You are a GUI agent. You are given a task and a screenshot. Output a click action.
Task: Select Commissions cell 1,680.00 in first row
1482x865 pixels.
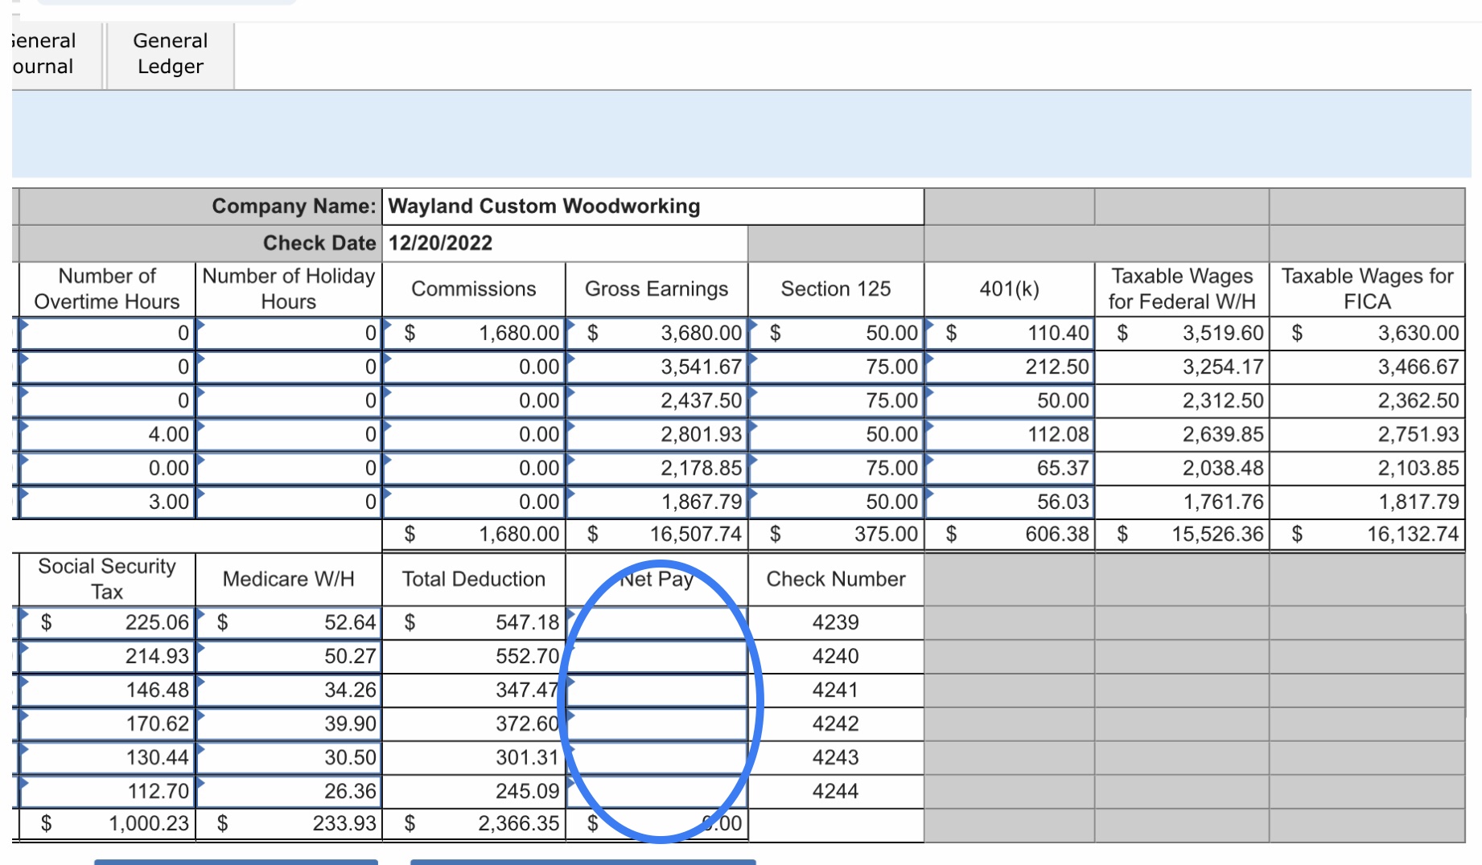pos(474,333)
